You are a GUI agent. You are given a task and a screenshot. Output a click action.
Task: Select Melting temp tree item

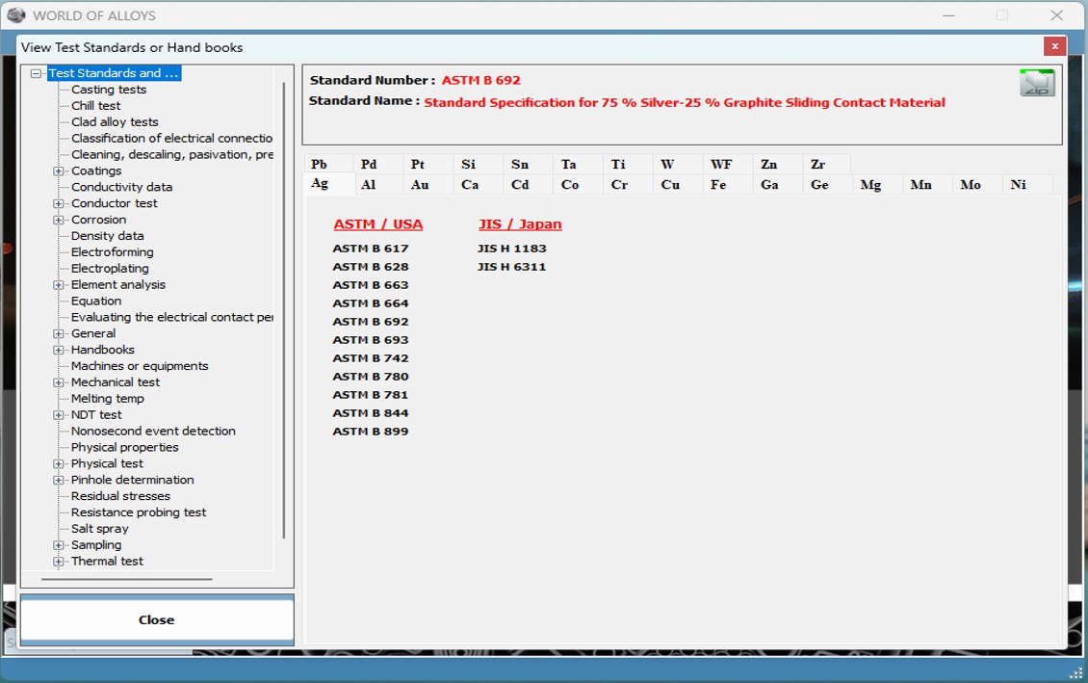point(108,399)
